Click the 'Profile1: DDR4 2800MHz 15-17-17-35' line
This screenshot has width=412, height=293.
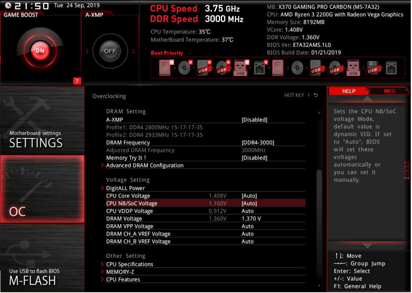point(154,127)
